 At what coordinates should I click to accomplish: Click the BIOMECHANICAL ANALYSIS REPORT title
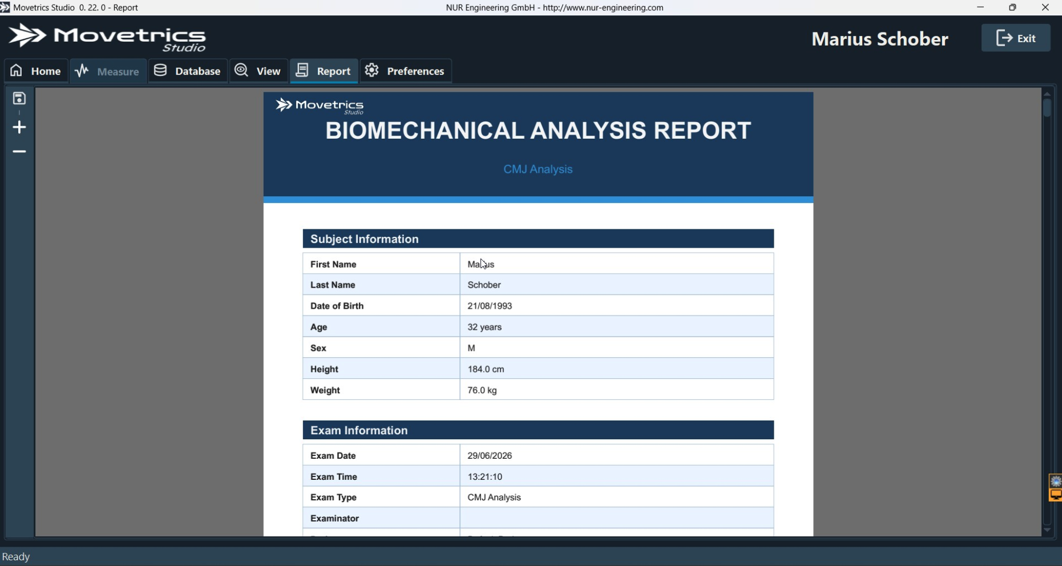tap(538, 131)
